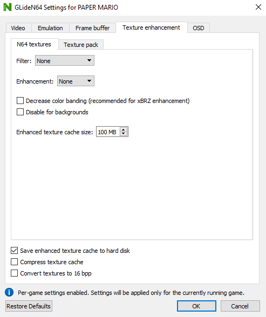Open the Texture pack sub-tab
The image size is (266, 317).
[x=81, y=45]
